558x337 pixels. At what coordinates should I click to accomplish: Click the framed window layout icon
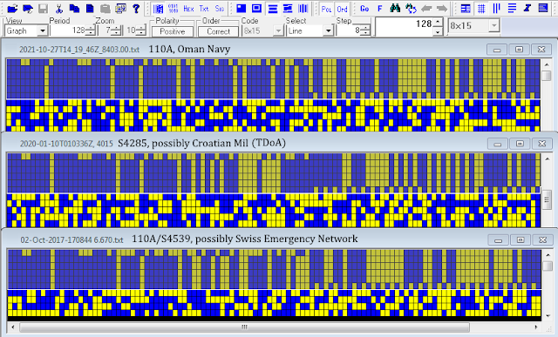256,9
